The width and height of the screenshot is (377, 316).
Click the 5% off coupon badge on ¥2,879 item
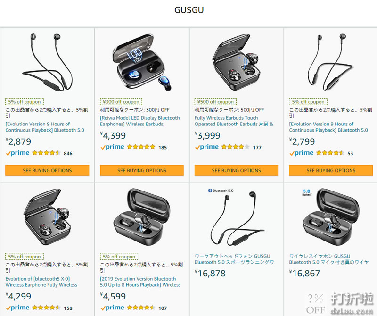click(x=25, y=102)
